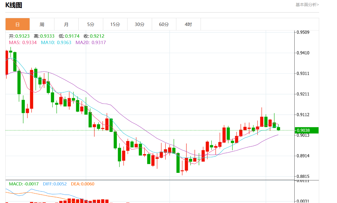Select the 日 daily chart tab

click(18, 24)
